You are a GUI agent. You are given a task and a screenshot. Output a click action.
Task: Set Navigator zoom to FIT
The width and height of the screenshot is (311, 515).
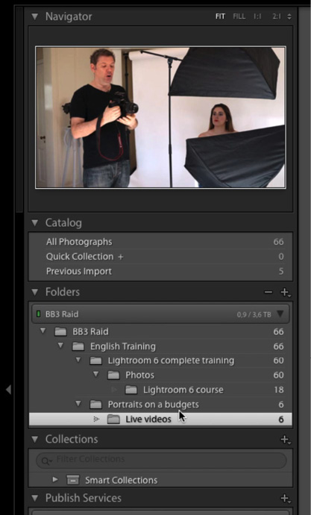pos(220,16)
